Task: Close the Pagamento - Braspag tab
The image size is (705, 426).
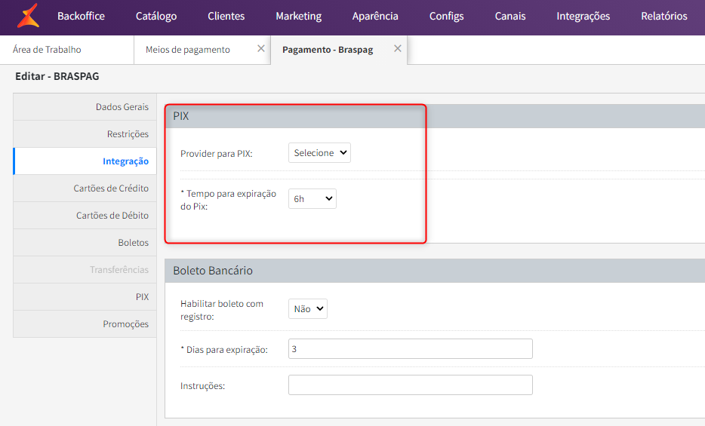Action: coord(398,48)
